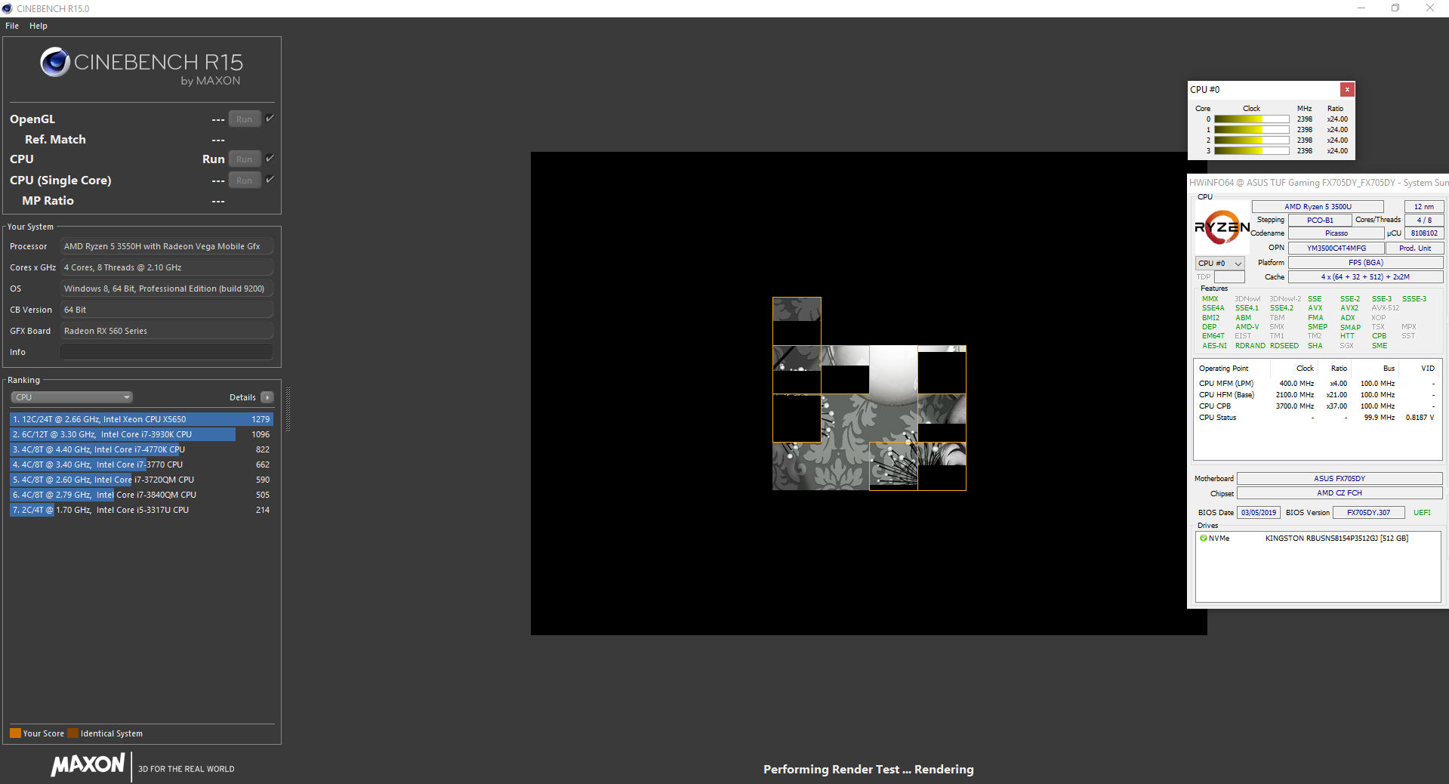Click the empty Info input field

coord(166,352)
